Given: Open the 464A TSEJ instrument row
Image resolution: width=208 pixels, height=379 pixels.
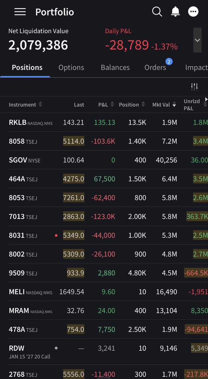Looking at the screenshot, I should (104, 179).
